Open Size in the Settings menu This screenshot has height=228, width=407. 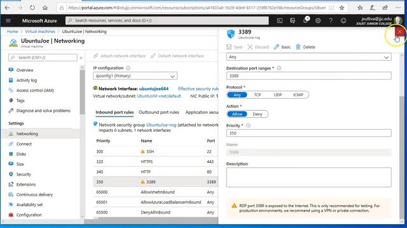coord(20,164)
